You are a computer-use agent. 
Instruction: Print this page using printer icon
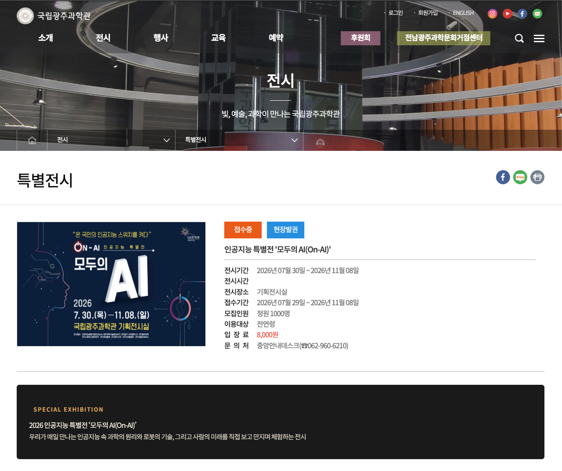point(537,177)
